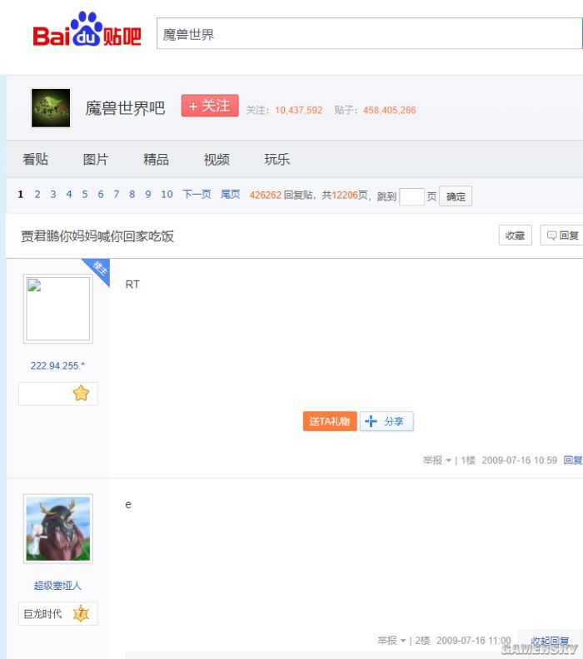Click the yellow star badge under 222.94.255.*

pyautogui.click(x=81, y=394)
